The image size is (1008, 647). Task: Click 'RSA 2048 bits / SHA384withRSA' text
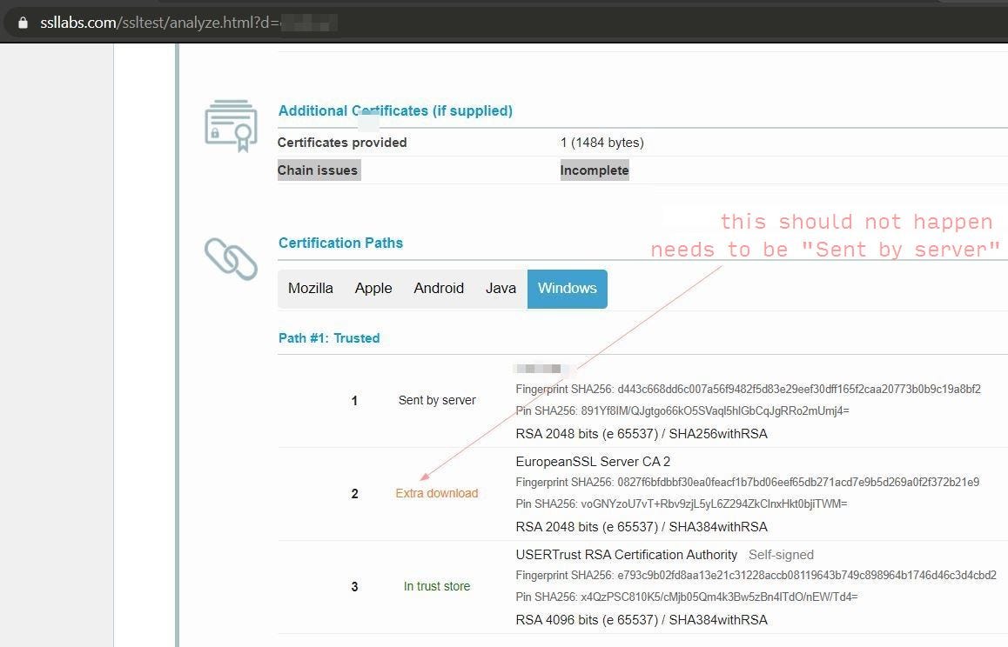642,527
